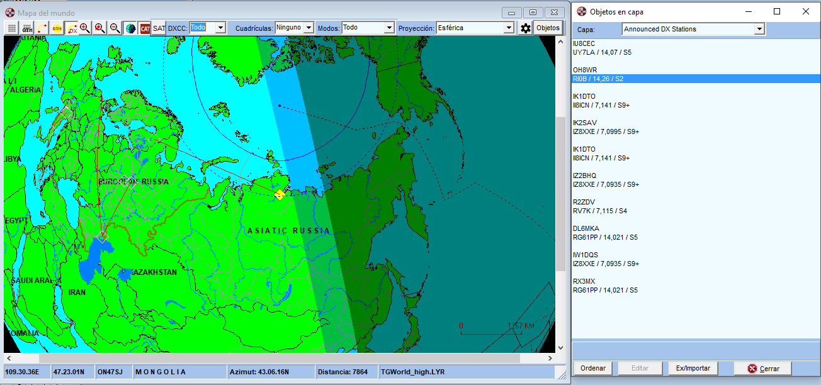Open the DXCC dropdown
This screenshot has width=821, height=385.
[x=220, y=28]
